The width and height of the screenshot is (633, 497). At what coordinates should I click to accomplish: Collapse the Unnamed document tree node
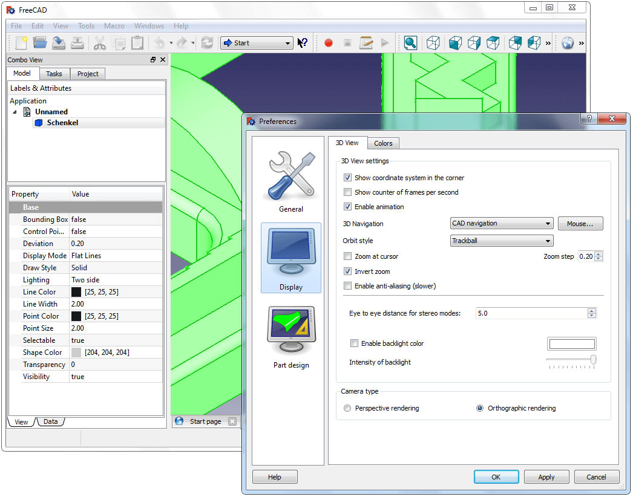tap(15, 112)
